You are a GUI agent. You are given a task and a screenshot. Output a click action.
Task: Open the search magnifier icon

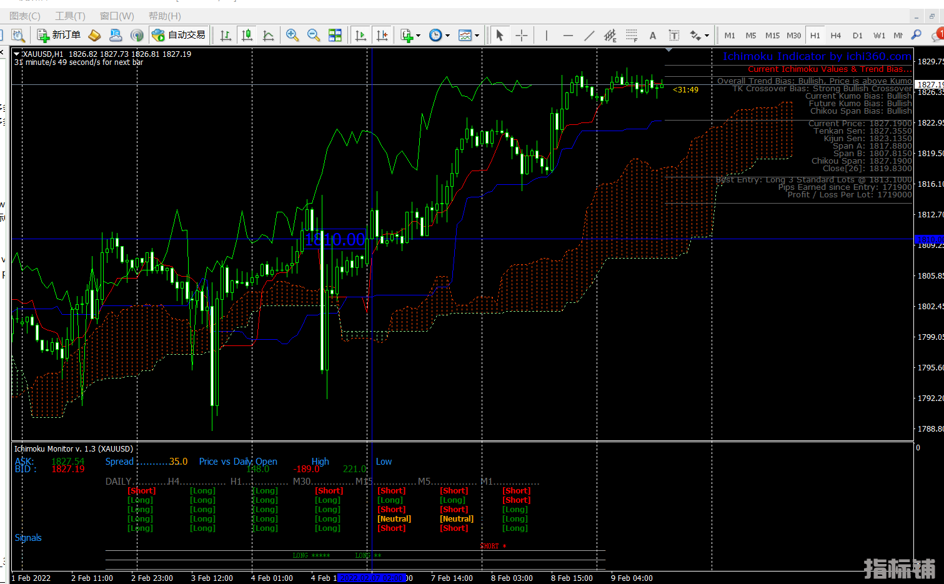(916, 35)
